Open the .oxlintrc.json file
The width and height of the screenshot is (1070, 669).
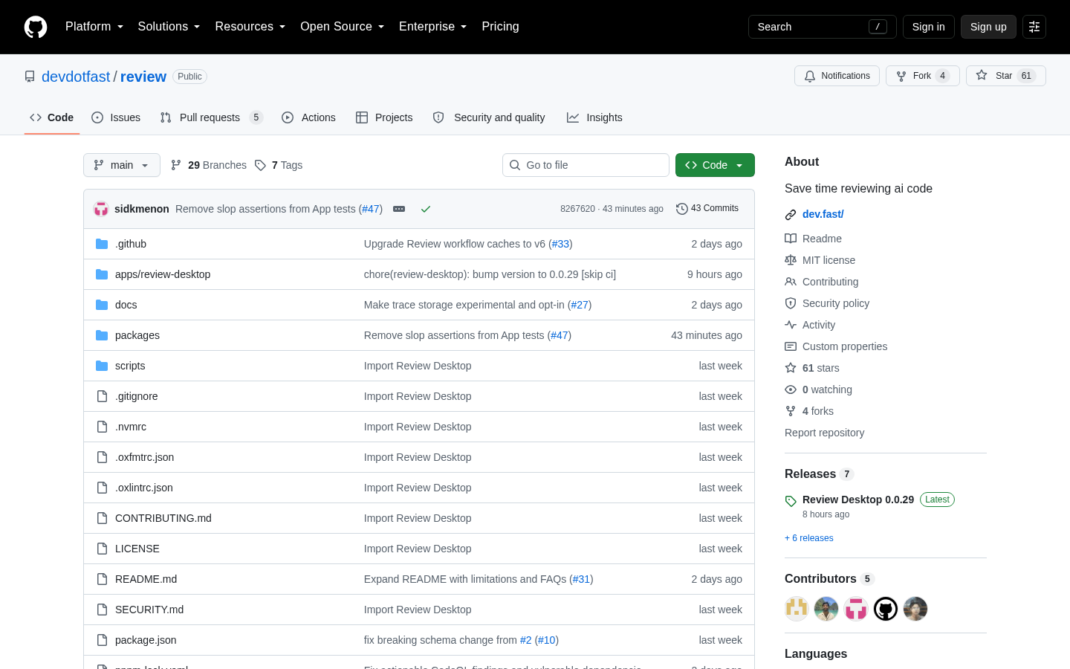pyautogui.click(x=144, y=488)
